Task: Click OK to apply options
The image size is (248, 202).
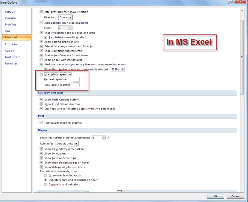Action: pos(215,196)
